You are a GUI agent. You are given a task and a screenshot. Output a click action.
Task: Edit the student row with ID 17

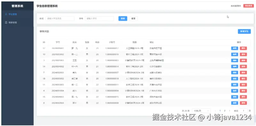tap(235, 48)
